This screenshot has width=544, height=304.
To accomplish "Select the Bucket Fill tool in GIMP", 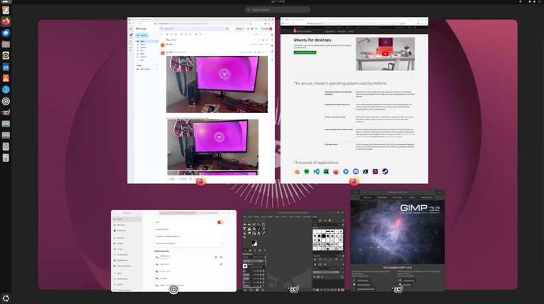I will point(254,229).
